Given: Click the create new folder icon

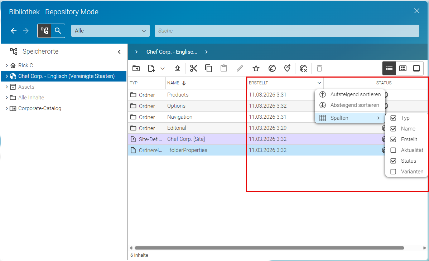Looking at the screenshot, I should [136, 68].
